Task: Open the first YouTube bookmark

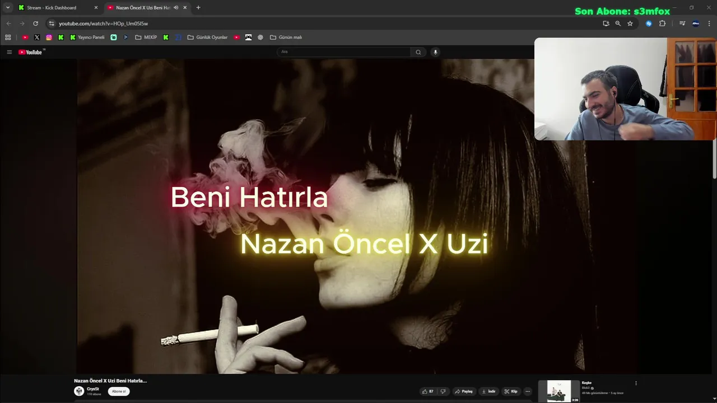Action: [25, 38]
